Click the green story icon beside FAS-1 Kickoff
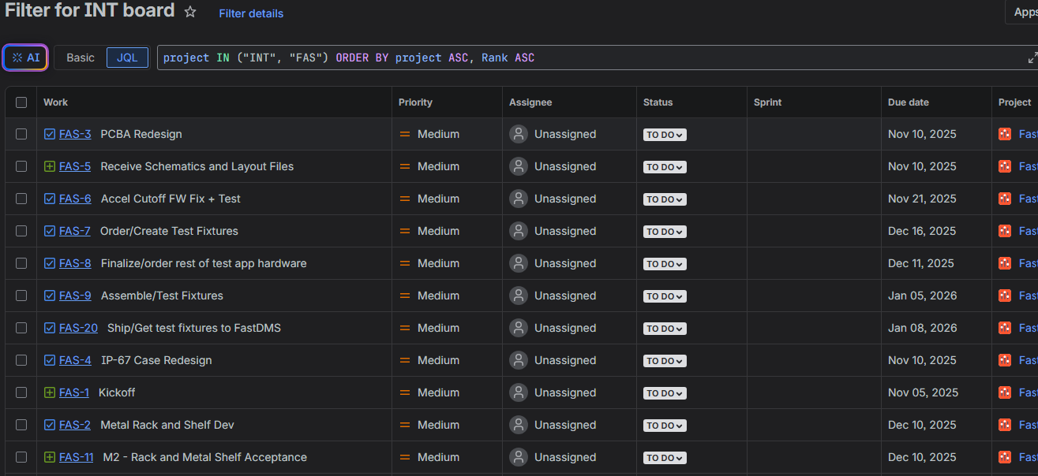The width and height of the screenshot is (1038, 476). click(x=50, y=392)
